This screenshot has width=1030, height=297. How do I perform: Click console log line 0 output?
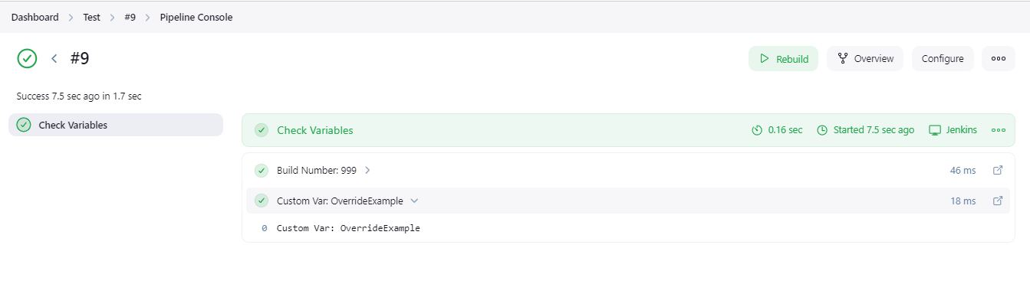point(348,228)
